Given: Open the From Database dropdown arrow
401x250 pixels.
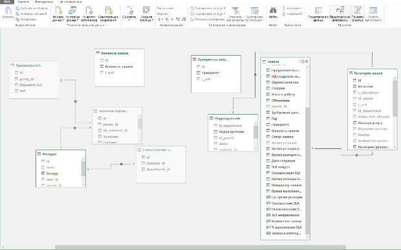Looking at the screenshot, I should pos(63,20).
